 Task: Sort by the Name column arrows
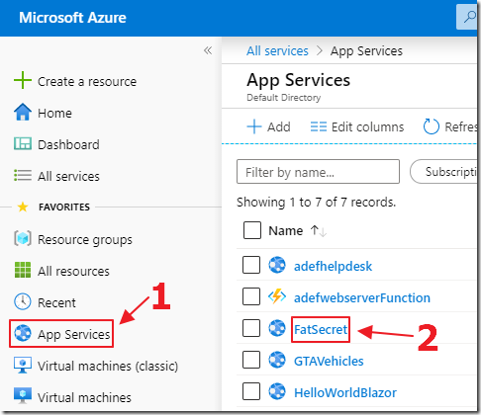(319, 230)
